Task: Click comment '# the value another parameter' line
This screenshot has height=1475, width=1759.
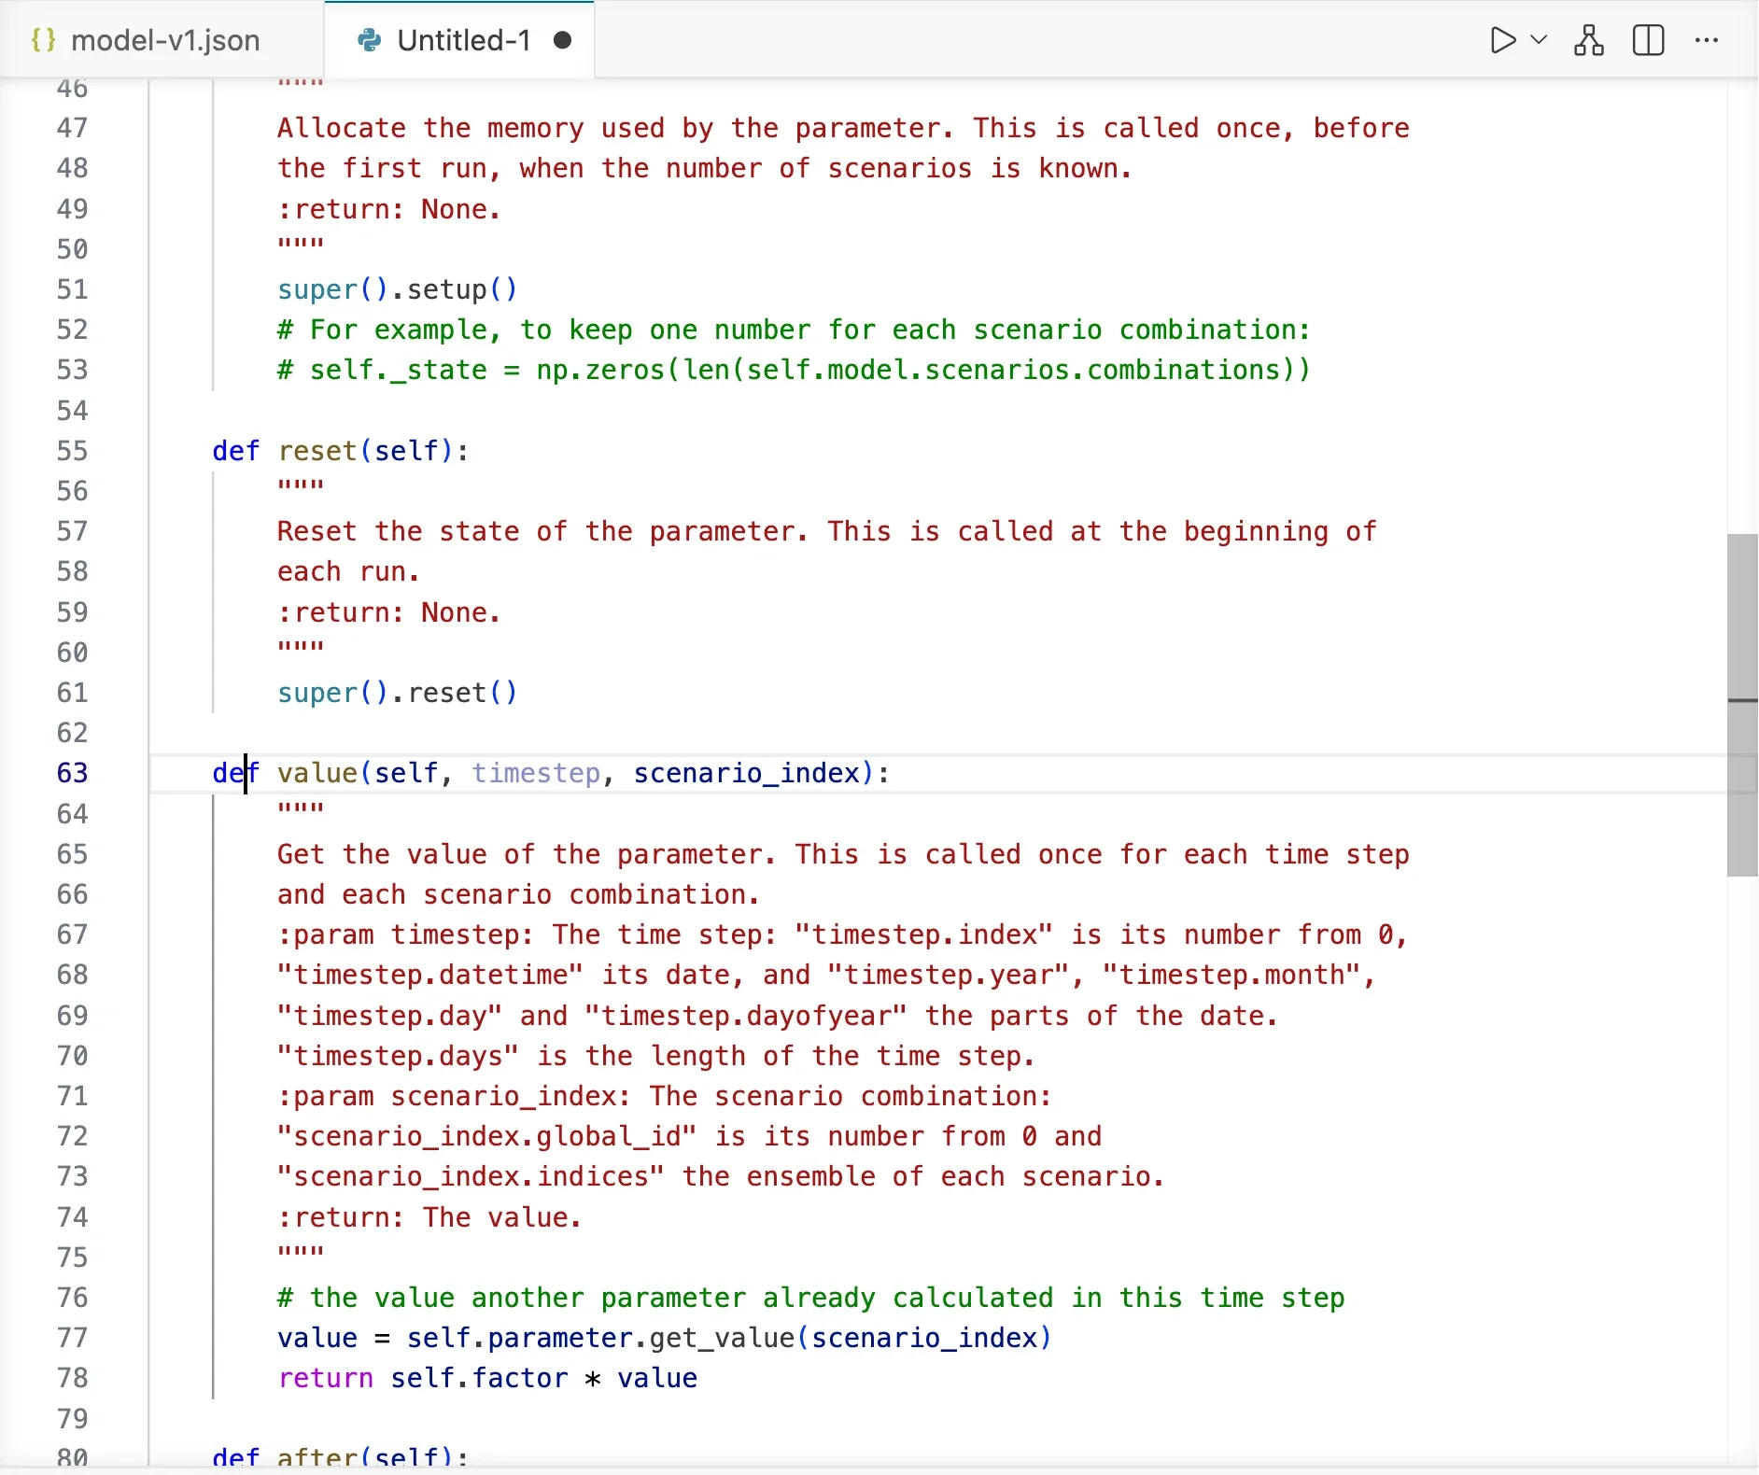Action: (x=810, y=1298)
